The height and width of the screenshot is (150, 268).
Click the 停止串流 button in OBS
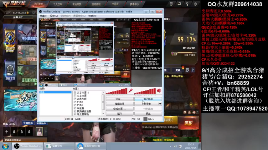(x=148, y=99)
